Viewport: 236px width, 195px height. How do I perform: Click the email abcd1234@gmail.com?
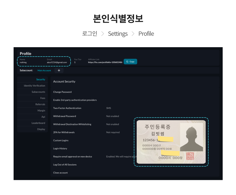[57, 63]
